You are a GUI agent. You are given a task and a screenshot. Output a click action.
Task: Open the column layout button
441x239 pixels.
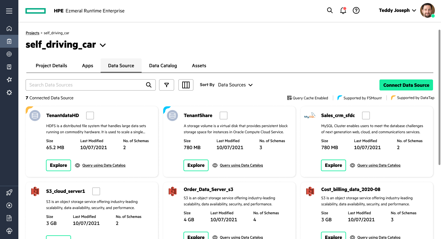click(186, 85)
